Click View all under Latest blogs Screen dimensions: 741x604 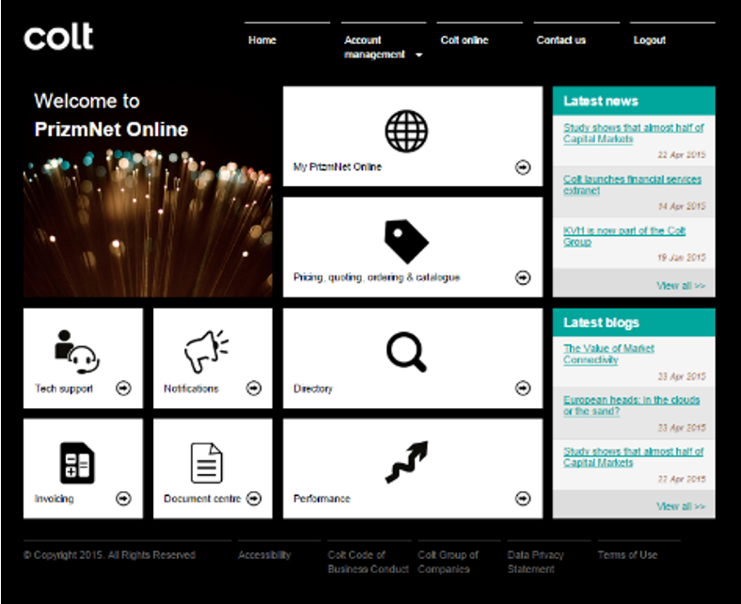(681, 506)
